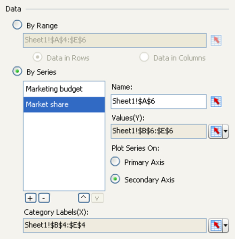Move Market share series up

84,198
